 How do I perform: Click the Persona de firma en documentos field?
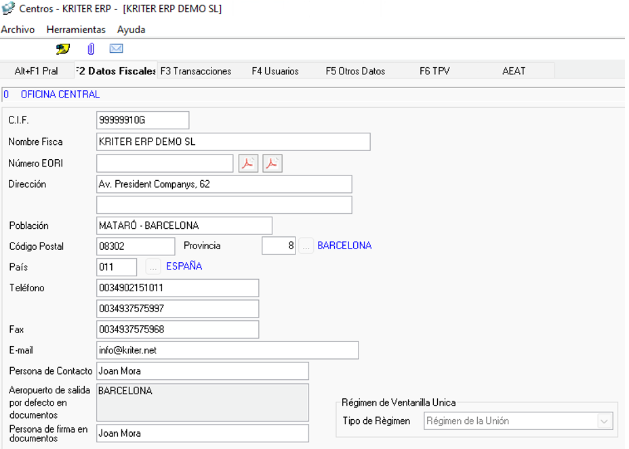(x=203, y=433)
